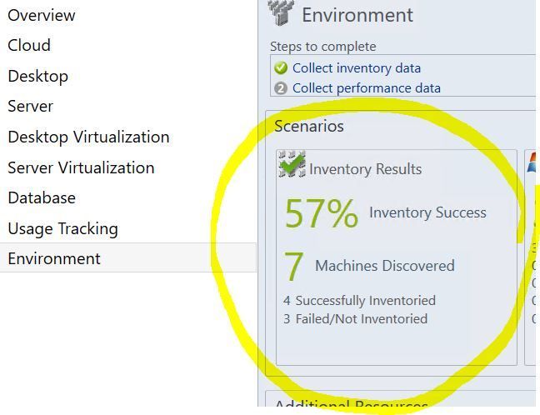Click the Inventory Results checkmark icon

[292, 165]
